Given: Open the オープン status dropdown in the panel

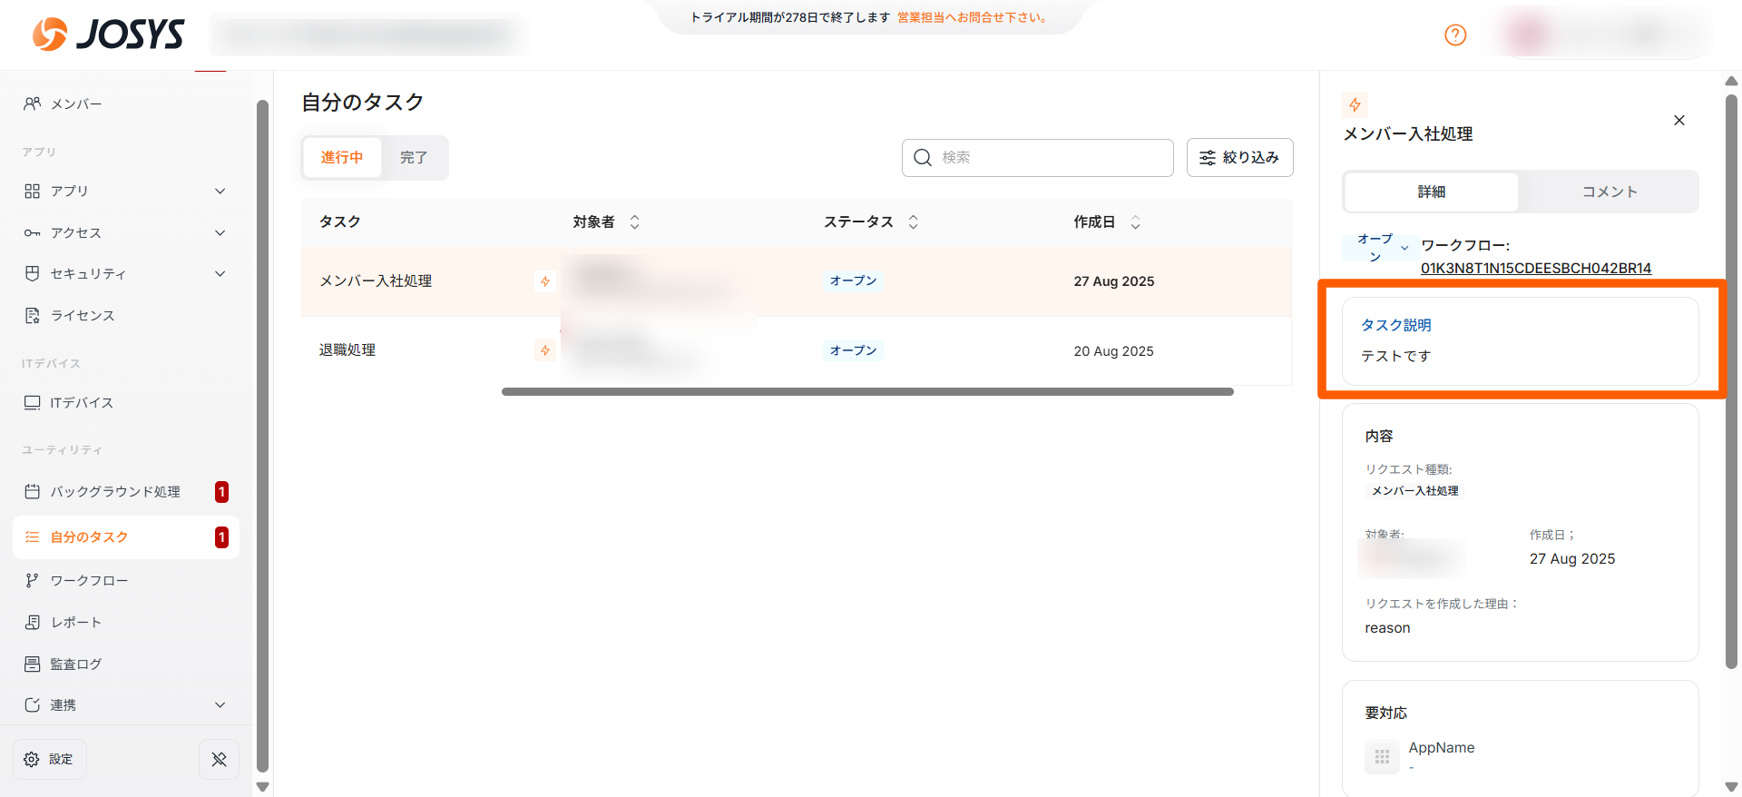Looking at the screenshot, I should click(1381, 247).
